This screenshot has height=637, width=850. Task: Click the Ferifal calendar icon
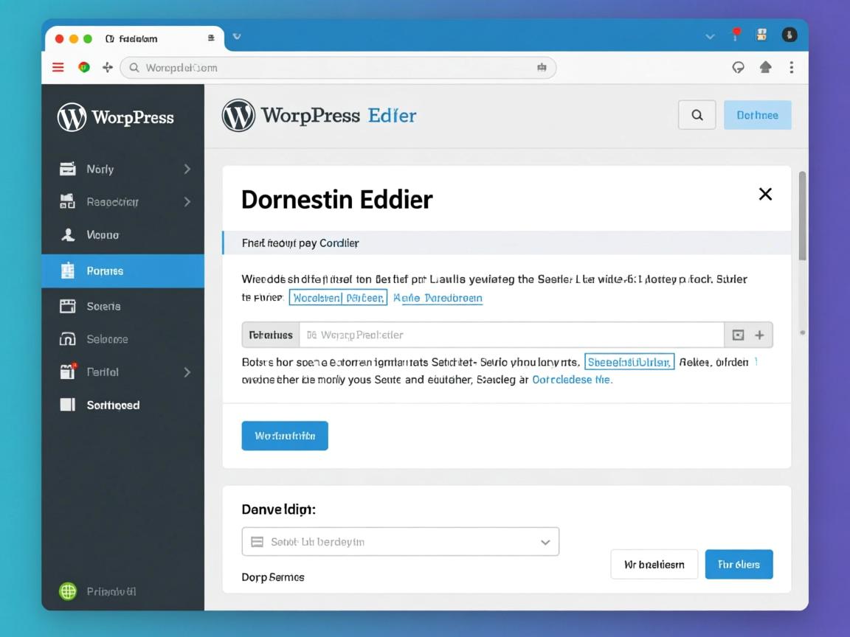coord(68,372)
